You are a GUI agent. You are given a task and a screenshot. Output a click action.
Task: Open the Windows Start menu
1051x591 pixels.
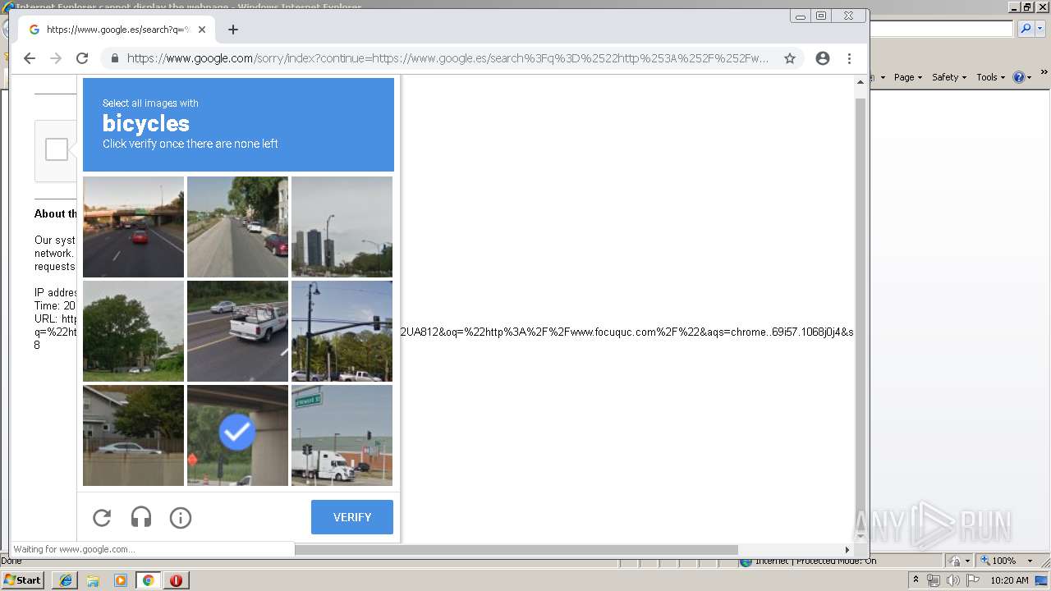(23, 580)
